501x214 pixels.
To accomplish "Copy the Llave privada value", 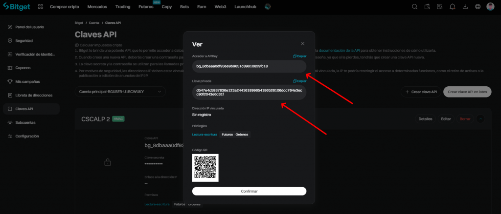I will pyautogui.click(x=300, y=81).
